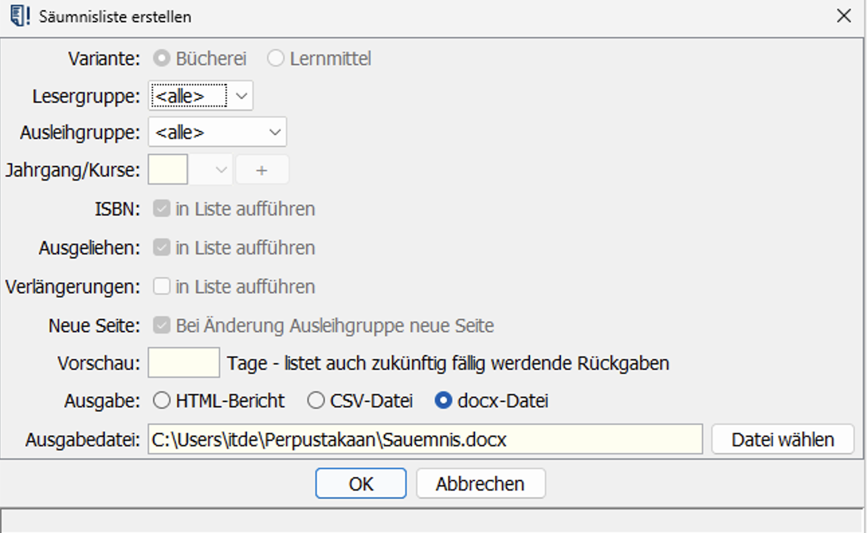The image size is (867, 533).
Task: Toggle Neue Seite bei Änderung Ausleihgruppe checkbox
Action: click(x=162, y=326)
